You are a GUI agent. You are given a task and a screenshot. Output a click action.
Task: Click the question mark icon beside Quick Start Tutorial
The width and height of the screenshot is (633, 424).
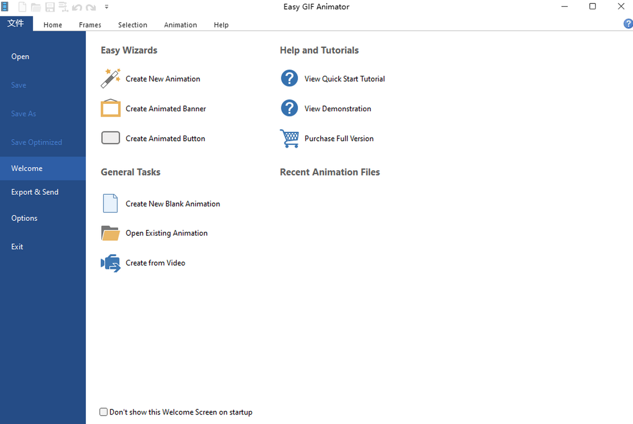pos(290,79)
